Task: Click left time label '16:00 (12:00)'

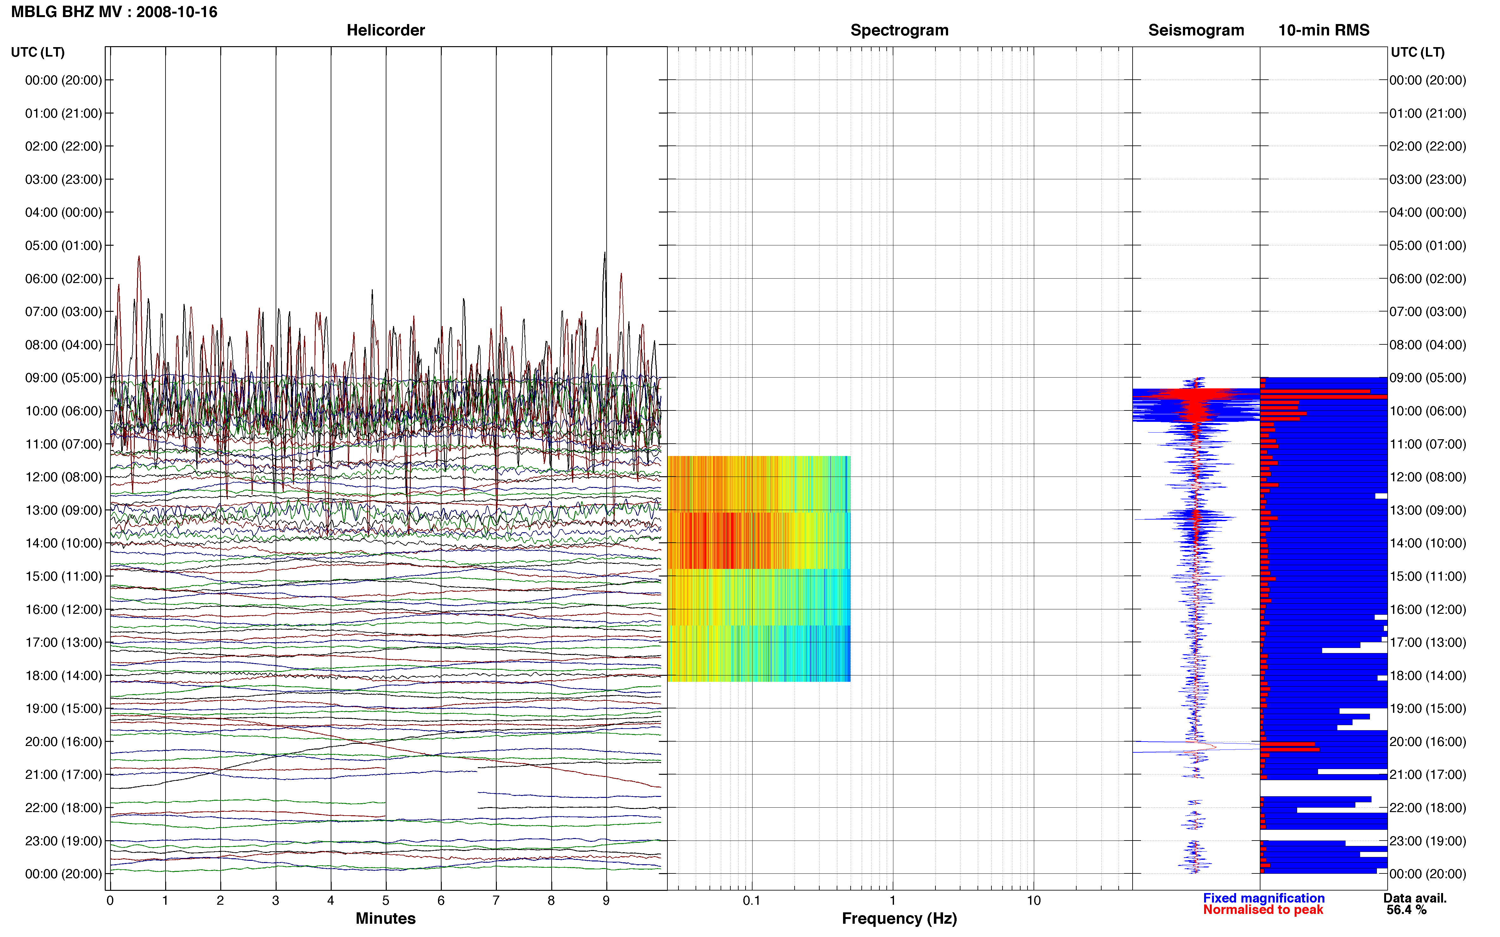Action: [x=63, y=609]
